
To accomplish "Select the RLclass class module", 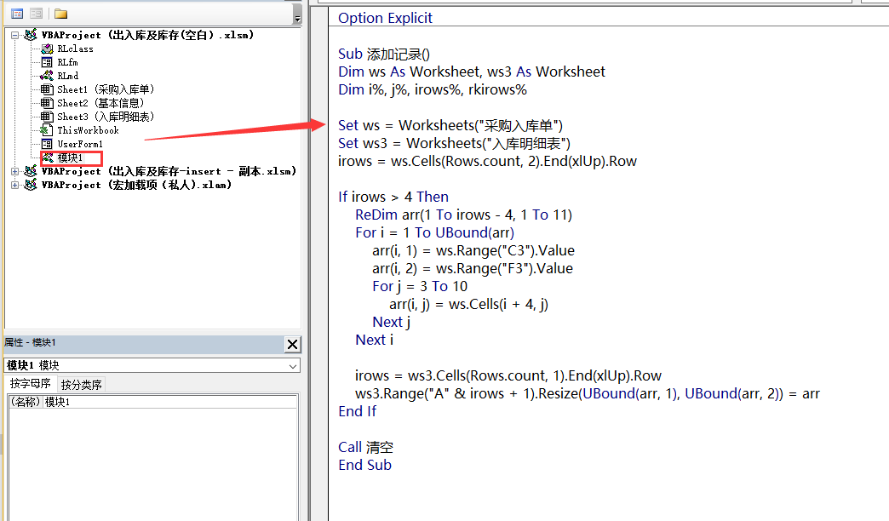I will point(76,49).
